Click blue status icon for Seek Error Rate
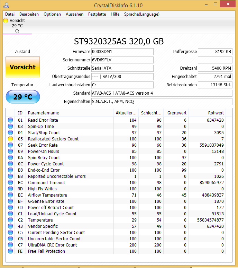Image resolution: width=238 pixels, height=268 pixels. pos(10,145)
